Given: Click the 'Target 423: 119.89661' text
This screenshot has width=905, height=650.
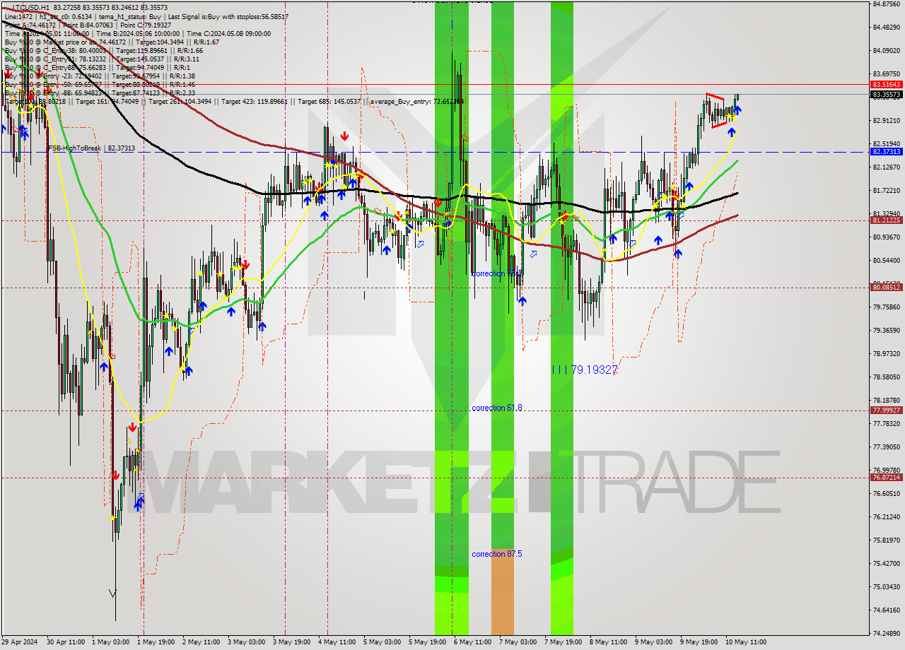Looking at the screenshot, I should pos(256,101).
